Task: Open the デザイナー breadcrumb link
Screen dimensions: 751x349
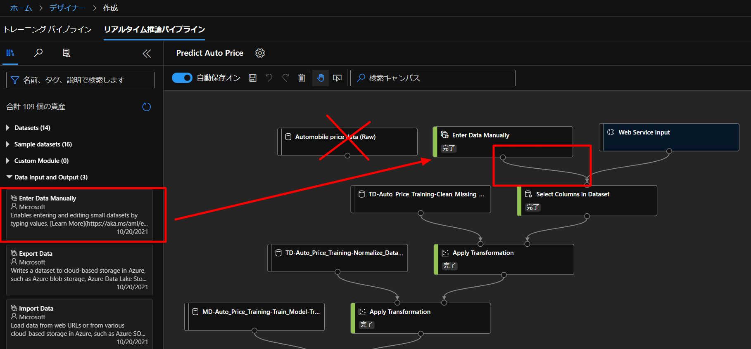Action: click(x=67, y=8)
